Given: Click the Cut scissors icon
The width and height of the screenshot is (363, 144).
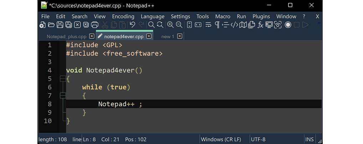Looking at the screenshot, I should [x=105, y=25].
